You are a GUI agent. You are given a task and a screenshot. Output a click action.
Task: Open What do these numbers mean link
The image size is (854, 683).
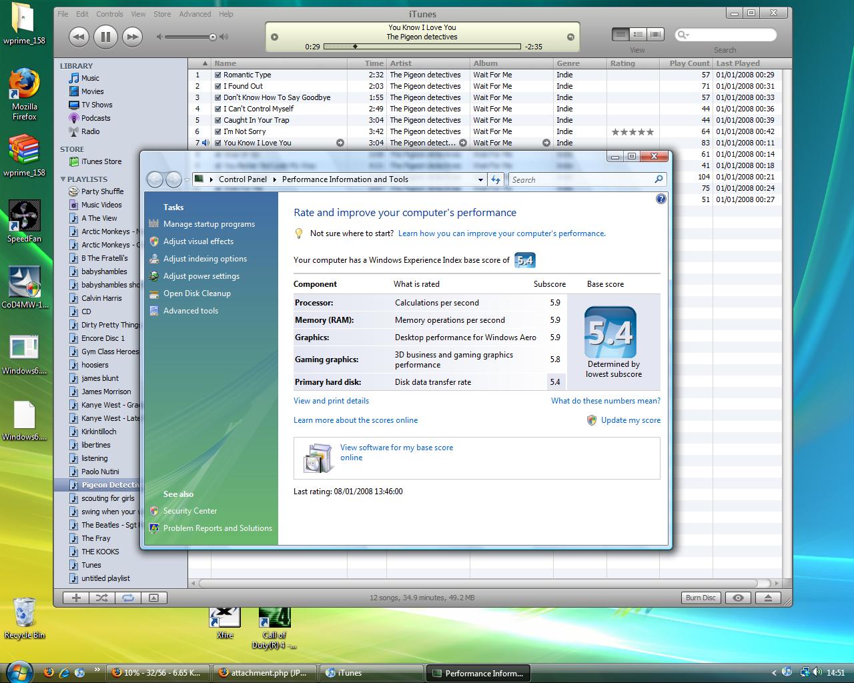tap(606, 401)
